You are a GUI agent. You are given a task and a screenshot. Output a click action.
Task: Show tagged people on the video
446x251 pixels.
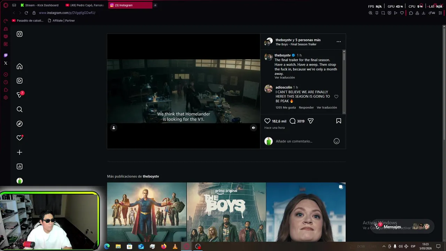click(114, 128)
